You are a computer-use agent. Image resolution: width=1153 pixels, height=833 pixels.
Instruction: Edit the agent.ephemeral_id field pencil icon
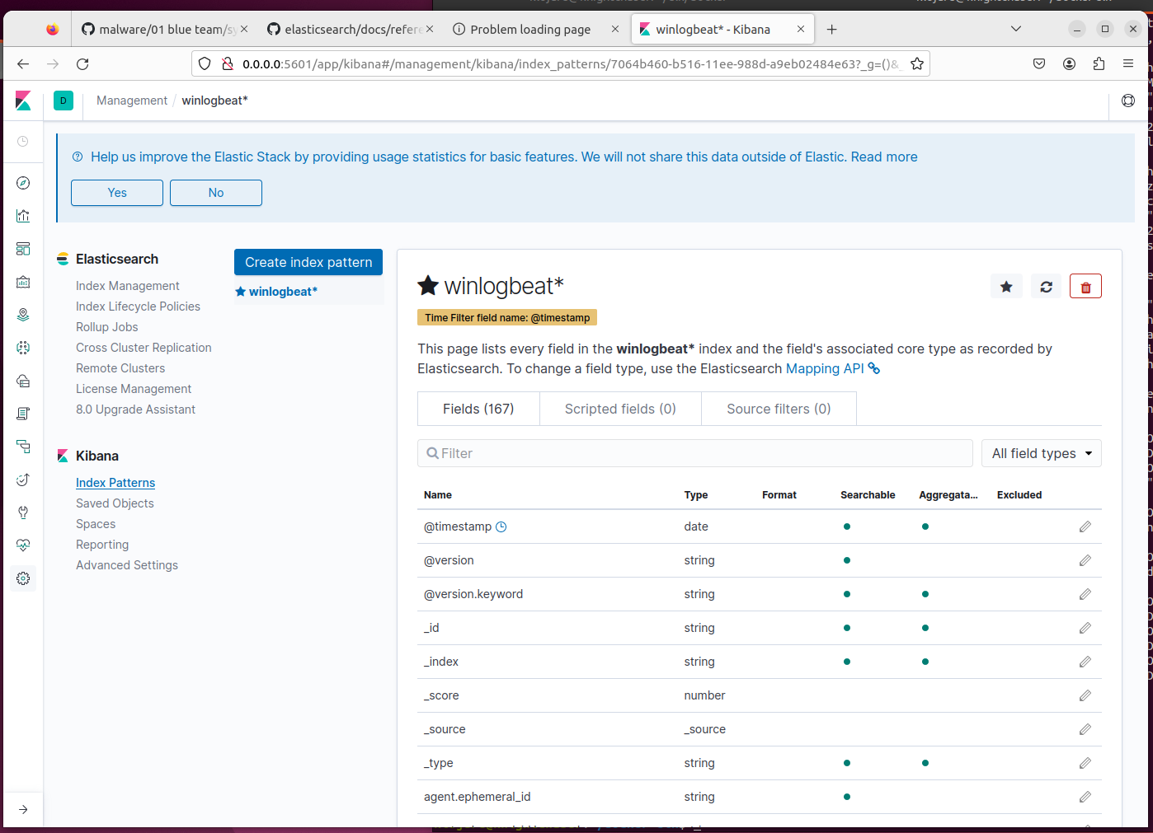pos(1085,797)
